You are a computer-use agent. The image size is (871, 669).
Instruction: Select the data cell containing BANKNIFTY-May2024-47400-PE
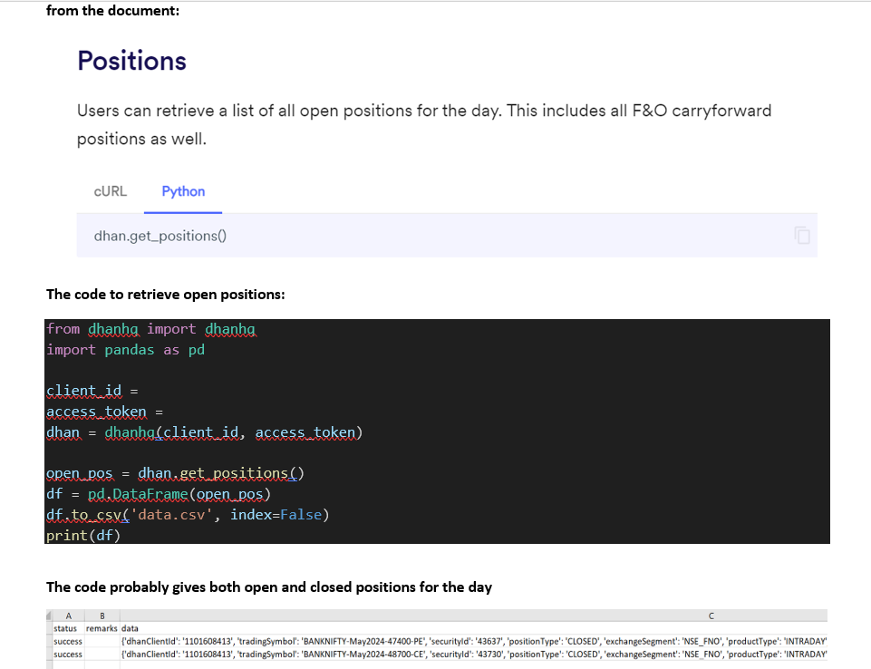point(474,641)
